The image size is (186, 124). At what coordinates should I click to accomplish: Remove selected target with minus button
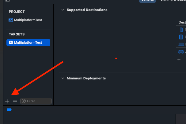coord(15,101)
